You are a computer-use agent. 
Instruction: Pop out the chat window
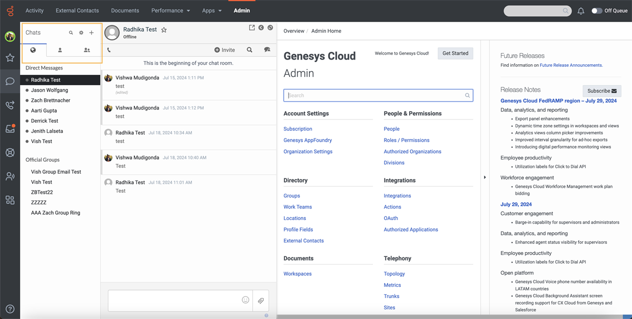pos(252,28)
